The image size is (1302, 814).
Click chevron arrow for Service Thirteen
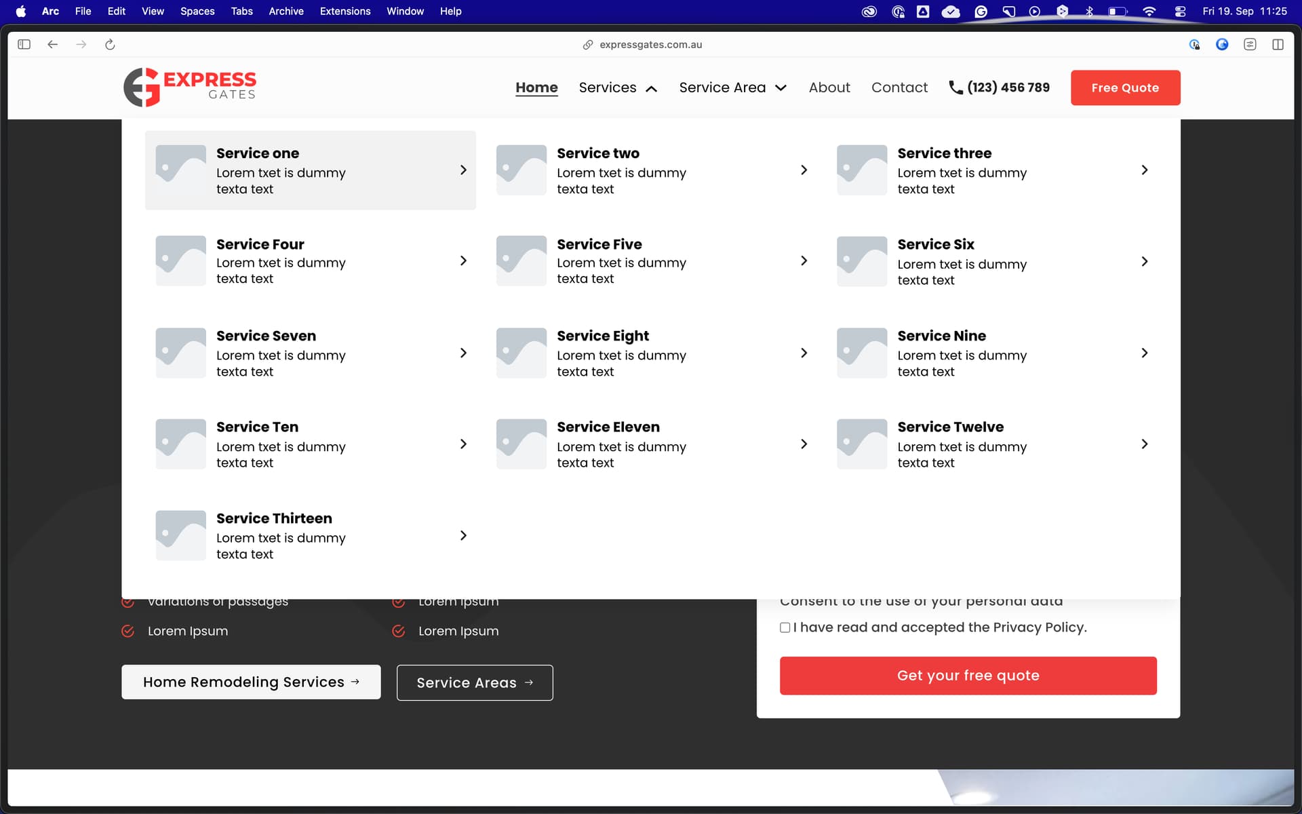(463, 535)
